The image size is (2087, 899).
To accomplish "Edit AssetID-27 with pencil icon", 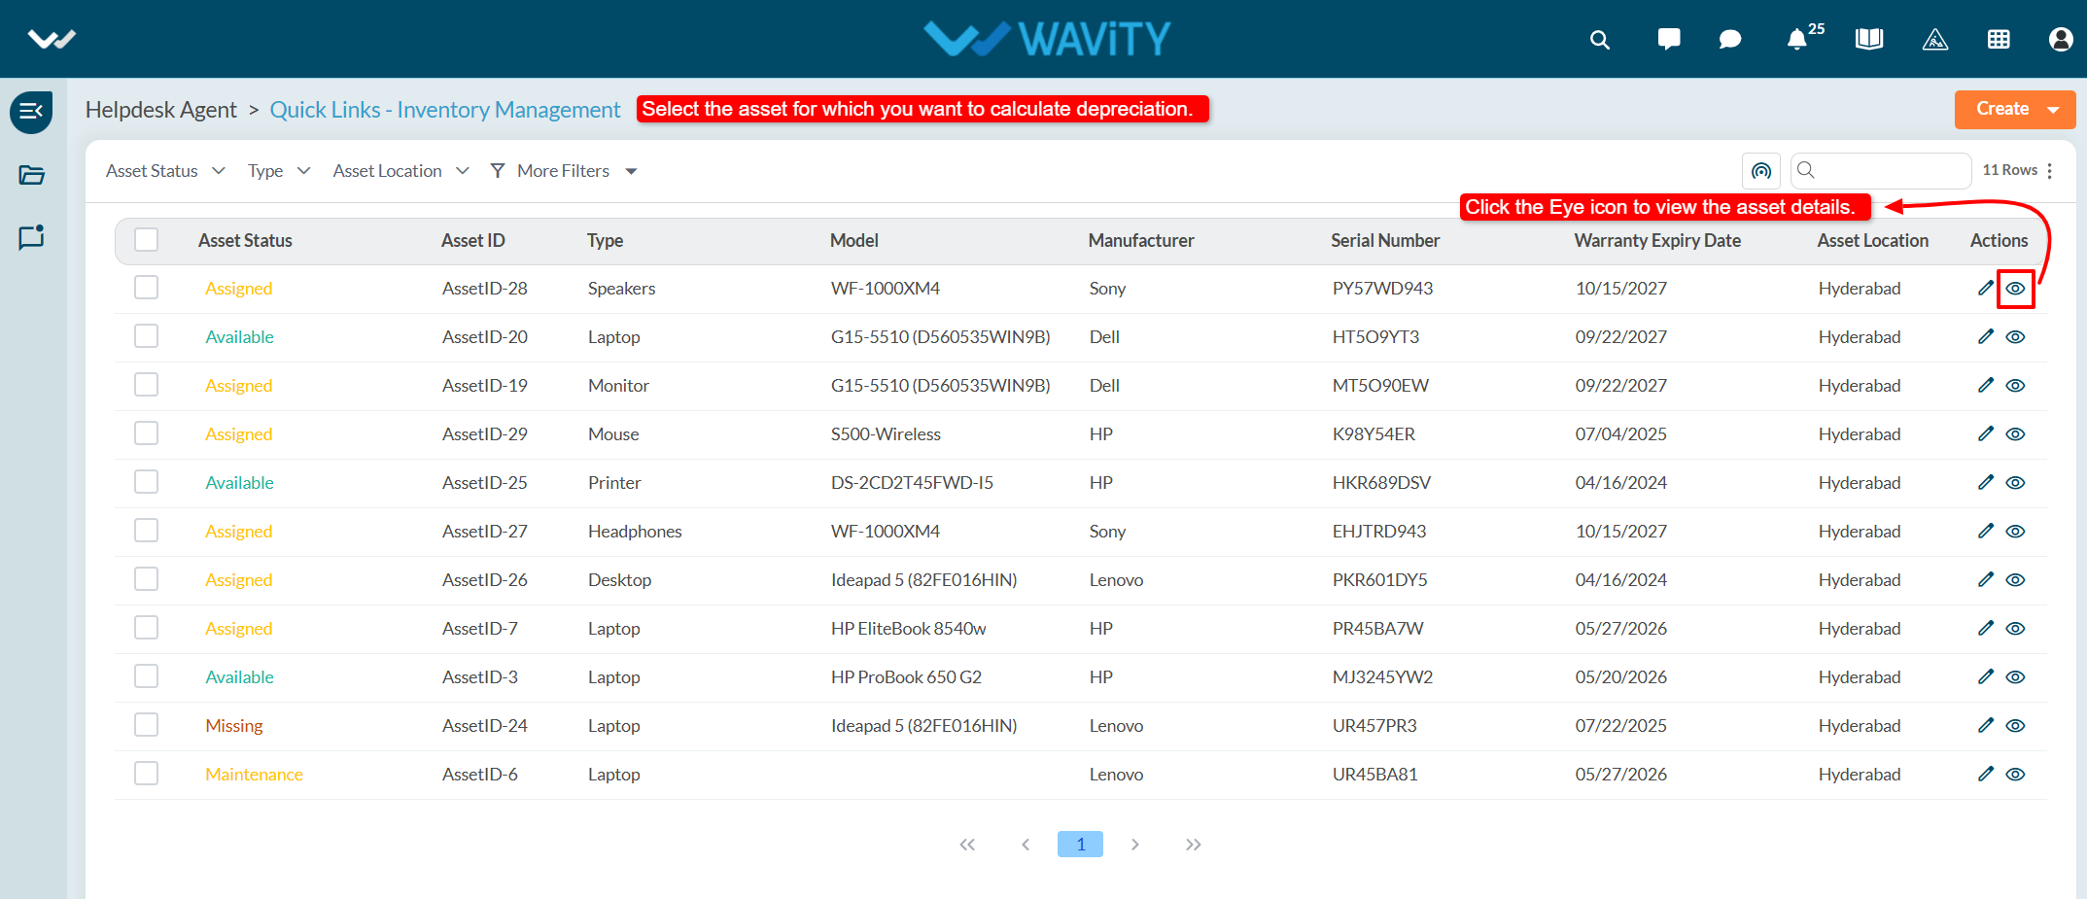I will click(1985, 532).
